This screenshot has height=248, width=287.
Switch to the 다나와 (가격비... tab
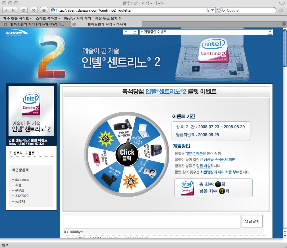click(37, 24)
